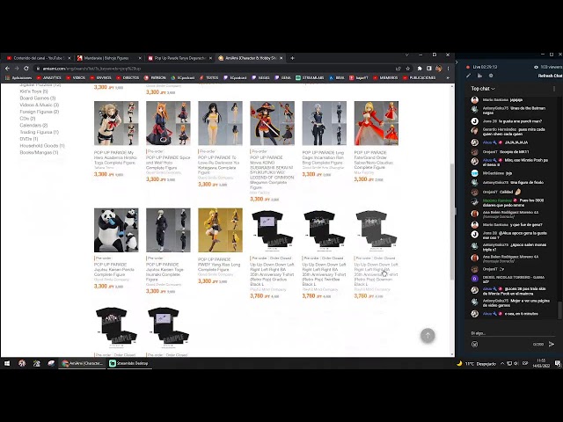Click Refresh Chat in Streamlabs
Screen dimensions: 563x422
pyautogui.click(x=550, y=76)
